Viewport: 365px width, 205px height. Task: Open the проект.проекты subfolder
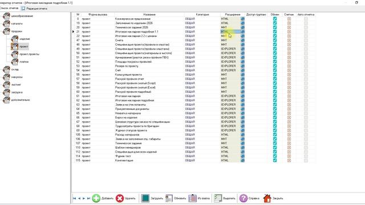(x=25, y=54)
